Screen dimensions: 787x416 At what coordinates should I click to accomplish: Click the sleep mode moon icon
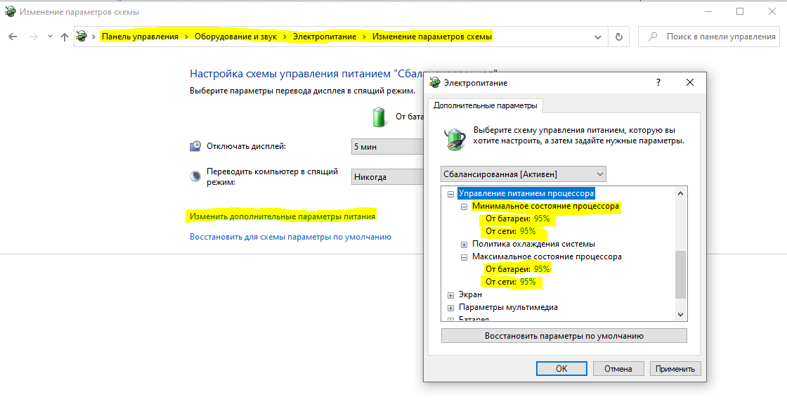195,176
